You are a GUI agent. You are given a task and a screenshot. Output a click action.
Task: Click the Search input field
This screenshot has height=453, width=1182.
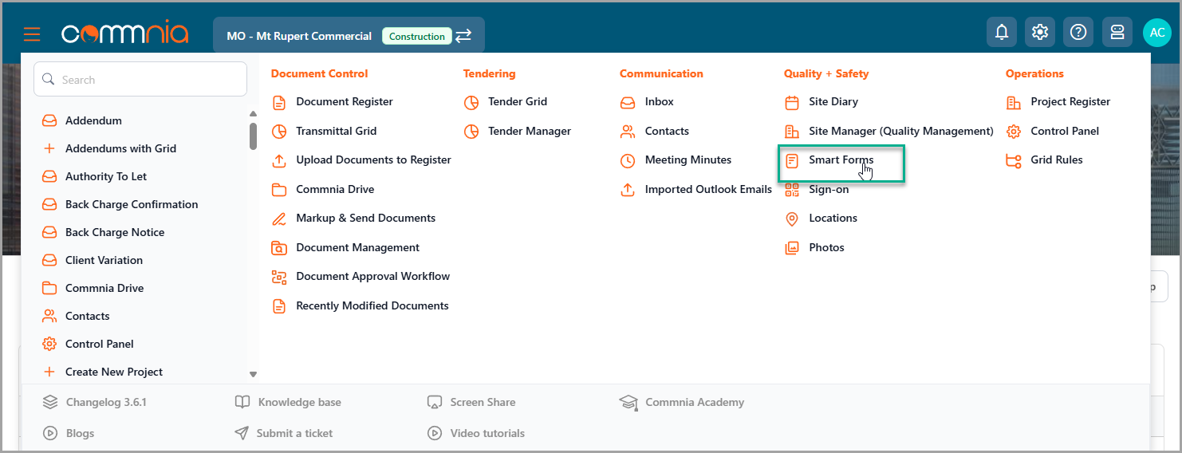[x=140, y=80]
